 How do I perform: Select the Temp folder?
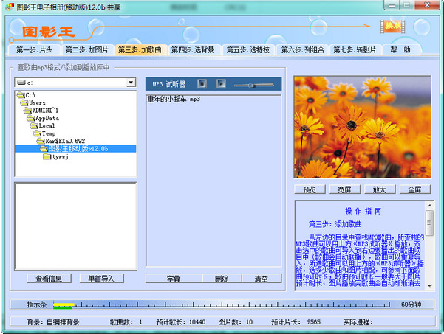click(x=45, y=133)
